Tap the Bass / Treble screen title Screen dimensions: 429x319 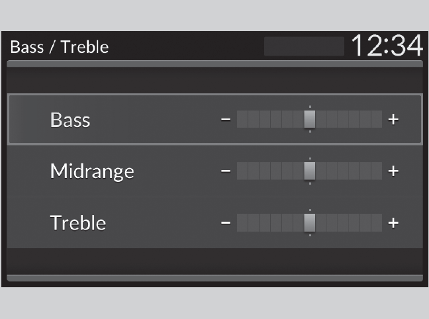[x=59, y=47]
